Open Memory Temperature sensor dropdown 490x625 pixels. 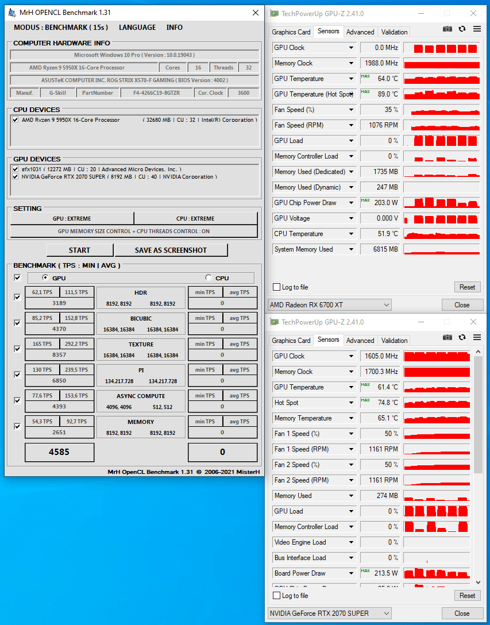pos(351,419)
